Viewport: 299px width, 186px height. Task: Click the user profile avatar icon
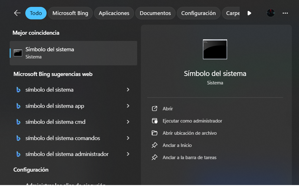pos(270,13)
